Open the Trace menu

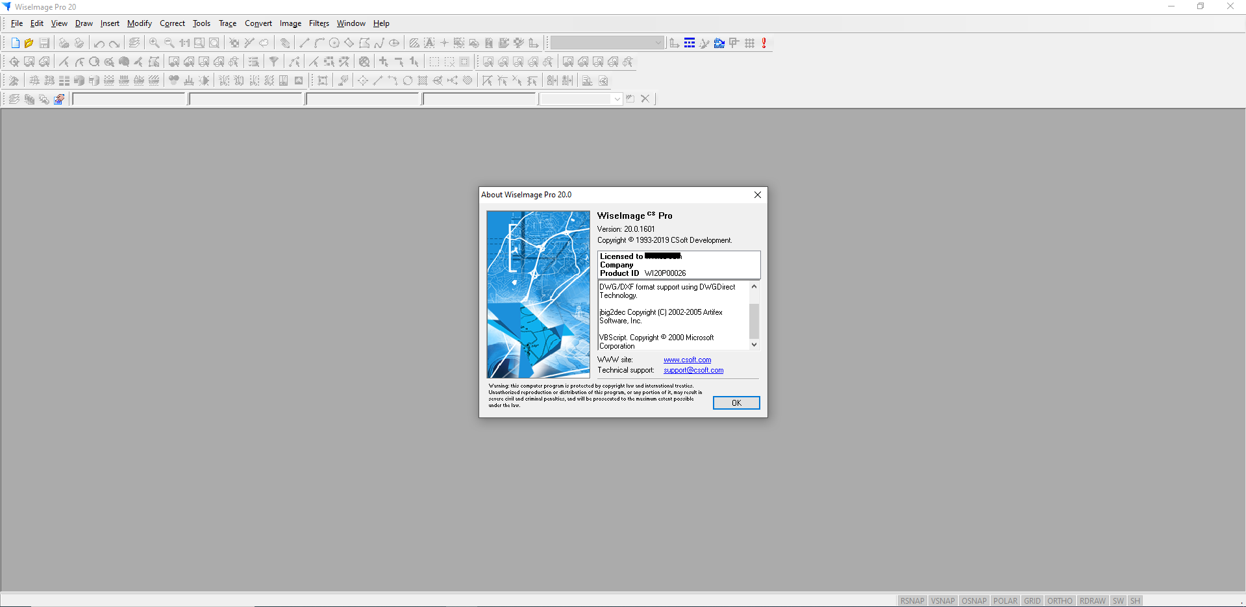tap(228, 23)
